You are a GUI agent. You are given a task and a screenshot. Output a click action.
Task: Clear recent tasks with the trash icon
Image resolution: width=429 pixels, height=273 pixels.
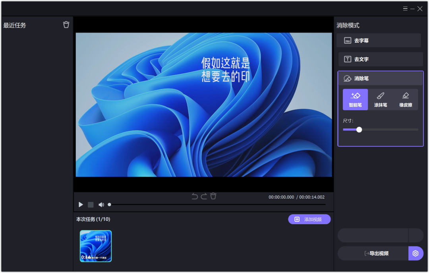66,25
